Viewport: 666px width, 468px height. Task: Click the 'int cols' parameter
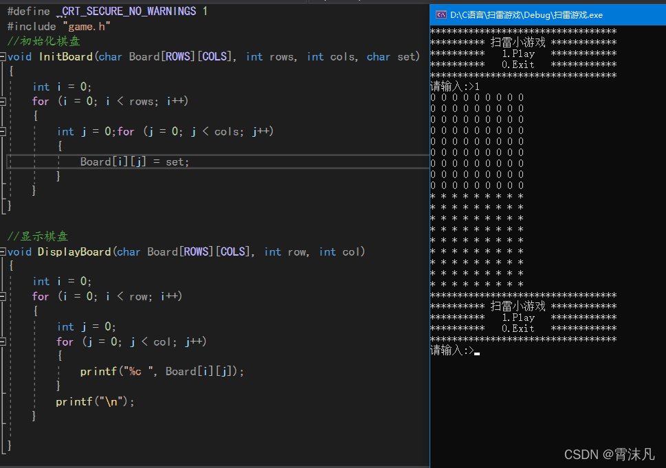click(x=331, y=56)
